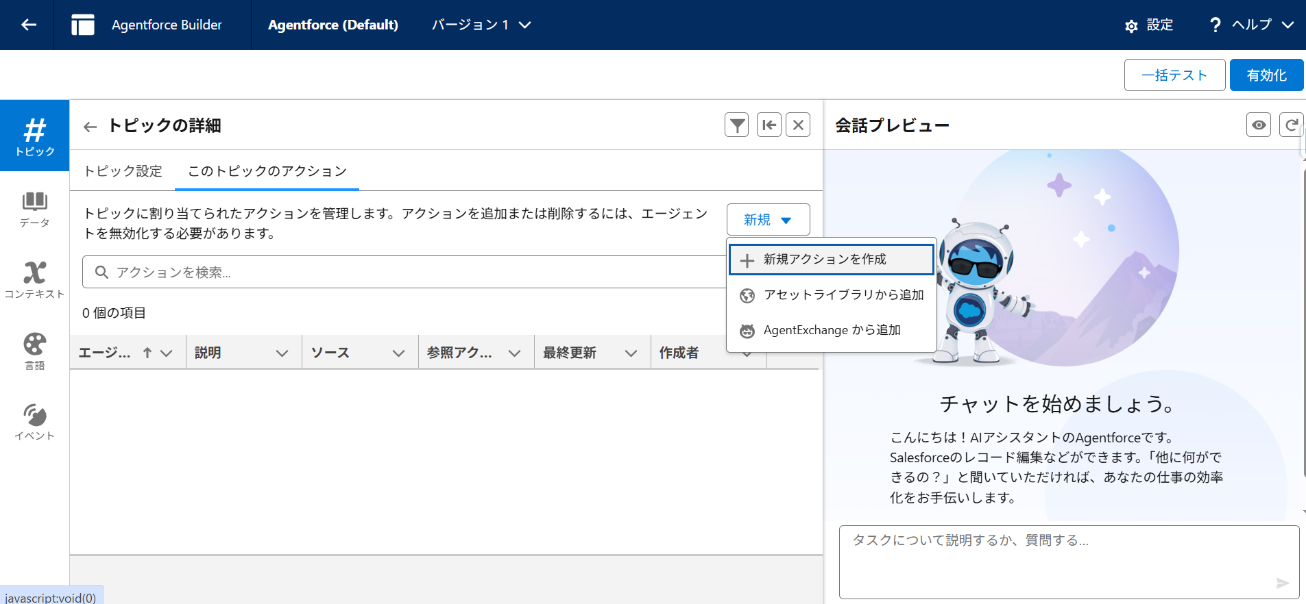This screenshot has height=604, width=1306.
Task: Open the 最終更新 column chevron menu
Action: click(x=631, y=353)
